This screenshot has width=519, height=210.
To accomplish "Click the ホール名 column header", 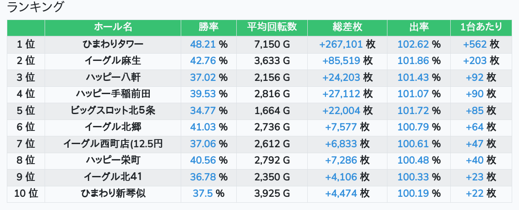I will coord(113,27).
